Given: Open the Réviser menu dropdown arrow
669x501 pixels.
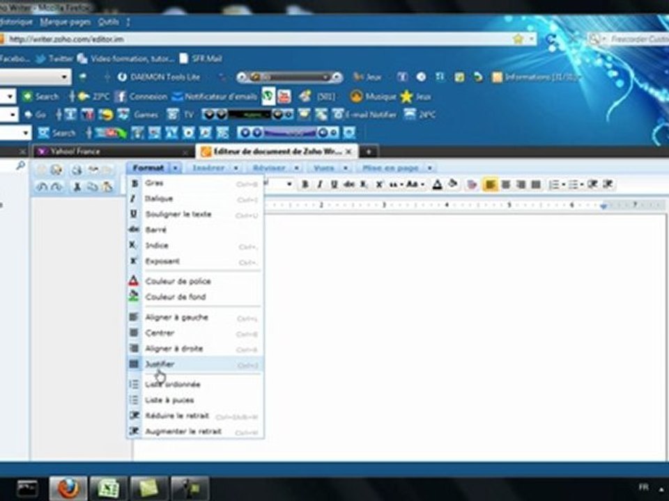Looking at the screenshot, I should (297, 168).
